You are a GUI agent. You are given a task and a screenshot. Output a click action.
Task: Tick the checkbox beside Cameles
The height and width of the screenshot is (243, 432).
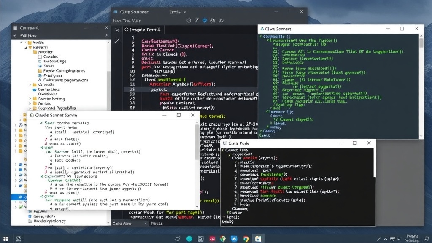40,57
